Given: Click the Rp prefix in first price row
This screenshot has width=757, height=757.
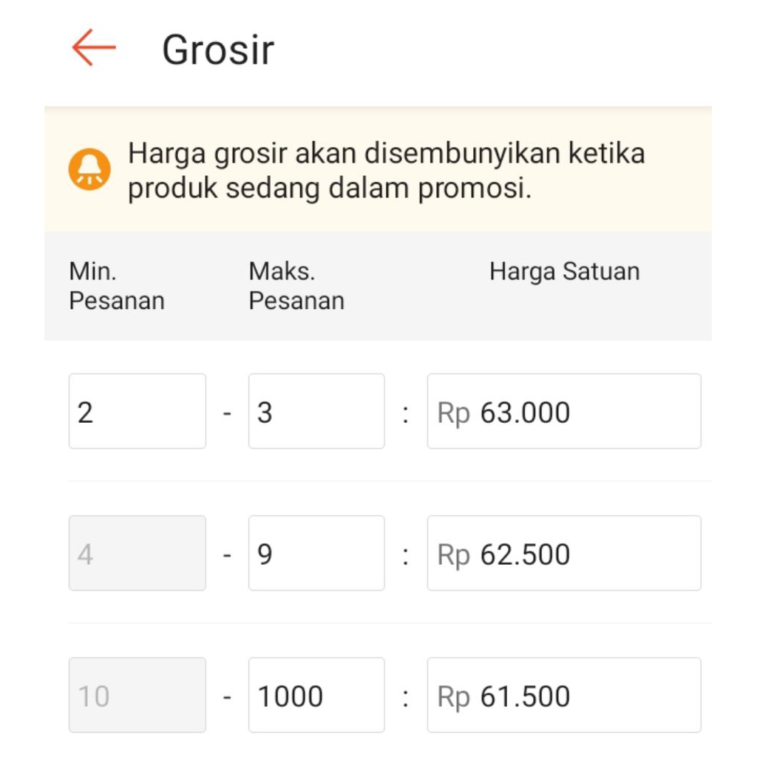Looking at the screenshot, I should pyautogui.click(x=454, y=413).
